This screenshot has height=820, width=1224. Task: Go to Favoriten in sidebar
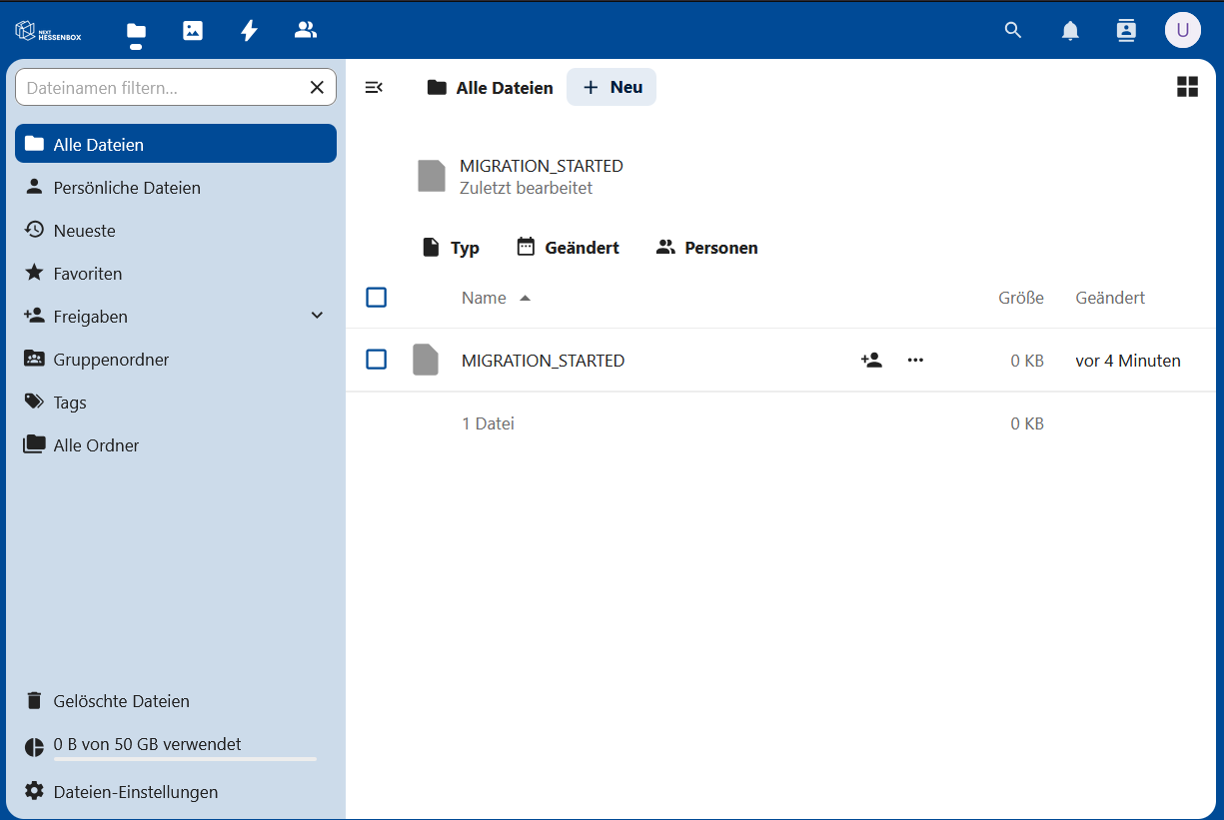(88, 273)
